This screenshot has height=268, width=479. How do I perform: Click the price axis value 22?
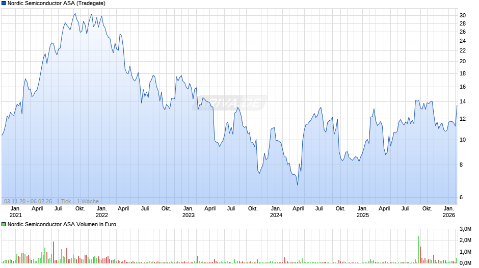463,51
